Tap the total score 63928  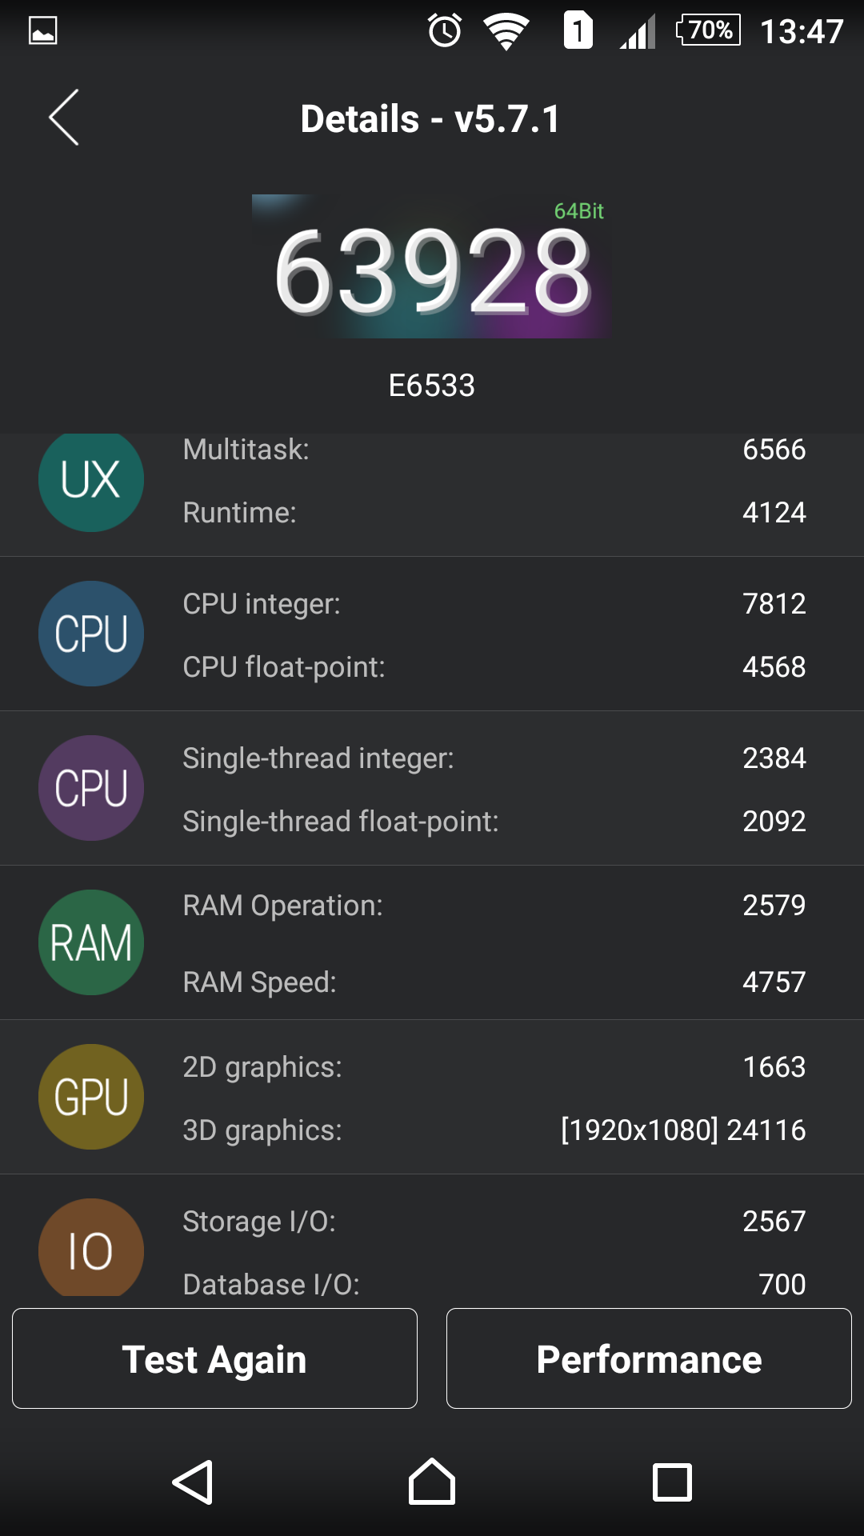pos(432,270)
